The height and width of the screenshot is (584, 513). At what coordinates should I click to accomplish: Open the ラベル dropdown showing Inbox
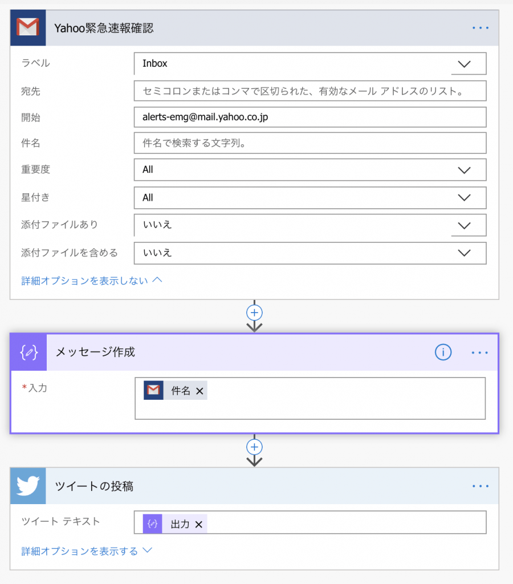point(464,64)
